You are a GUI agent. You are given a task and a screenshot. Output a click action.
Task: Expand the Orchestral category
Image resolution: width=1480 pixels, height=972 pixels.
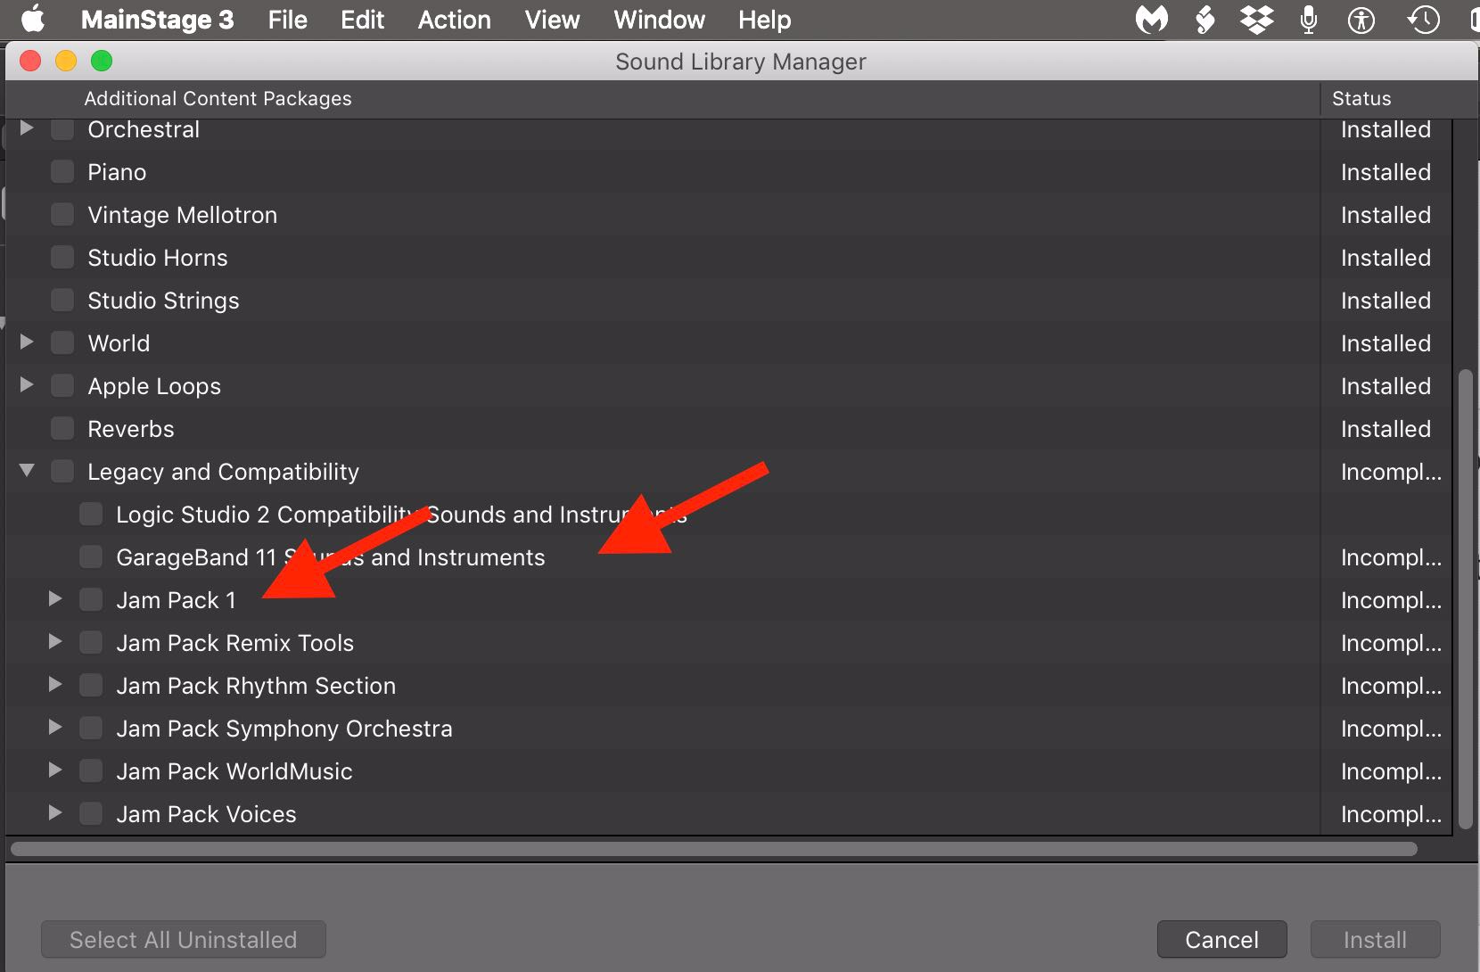(27, 128)
